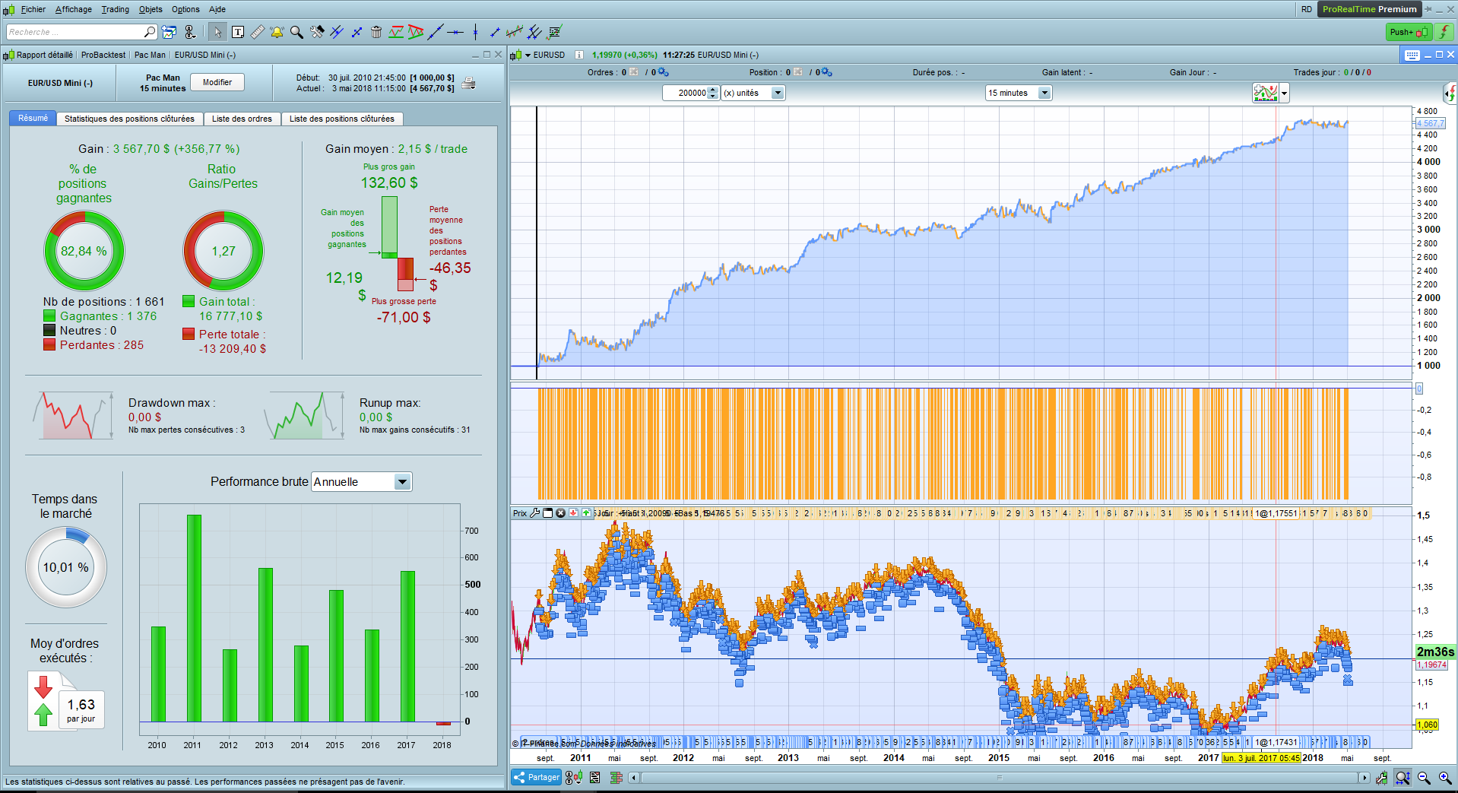
Task: Toggle the Push+ button
Action: [x=1409, y=32]
